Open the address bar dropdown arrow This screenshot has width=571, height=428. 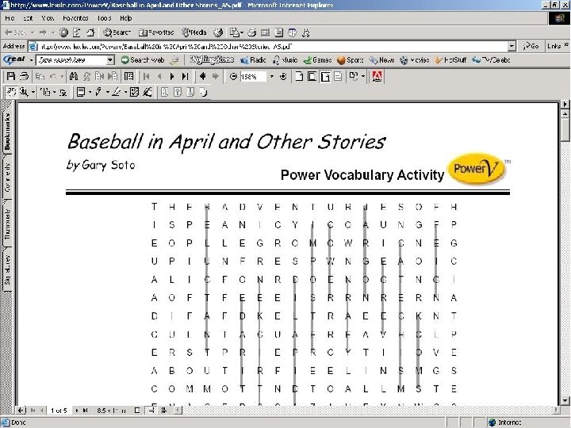click(512, 46)
